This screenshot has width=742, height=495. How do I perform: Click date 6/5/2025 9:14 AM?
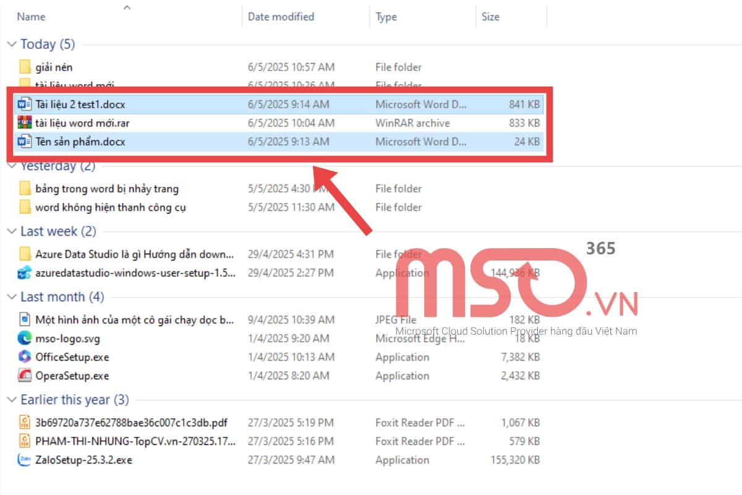(289, 104)
